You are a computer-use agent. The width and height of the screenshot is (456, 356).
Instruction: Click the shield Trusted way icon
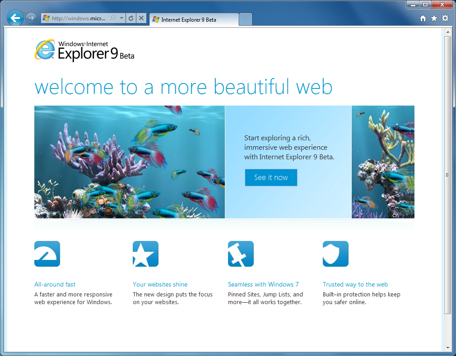click(335, 254)
